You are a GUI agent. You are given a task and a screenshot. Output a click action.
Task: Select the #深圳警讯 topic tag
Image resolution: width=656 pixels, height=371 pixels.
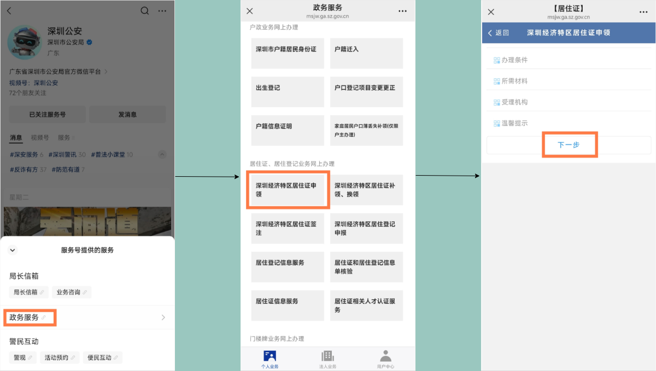point(67,155)
